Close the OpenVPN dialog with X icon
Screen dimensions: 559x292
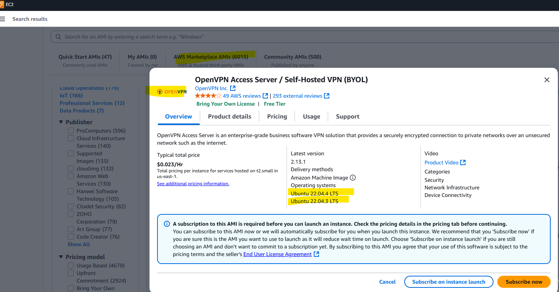click(547, 80)
